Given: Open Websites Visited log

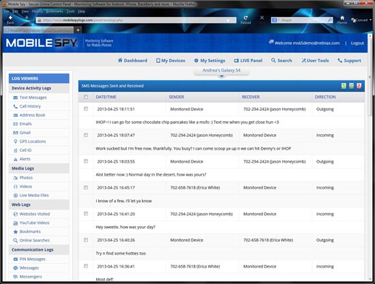Looking at the screenshot, I should click(35, 214).
